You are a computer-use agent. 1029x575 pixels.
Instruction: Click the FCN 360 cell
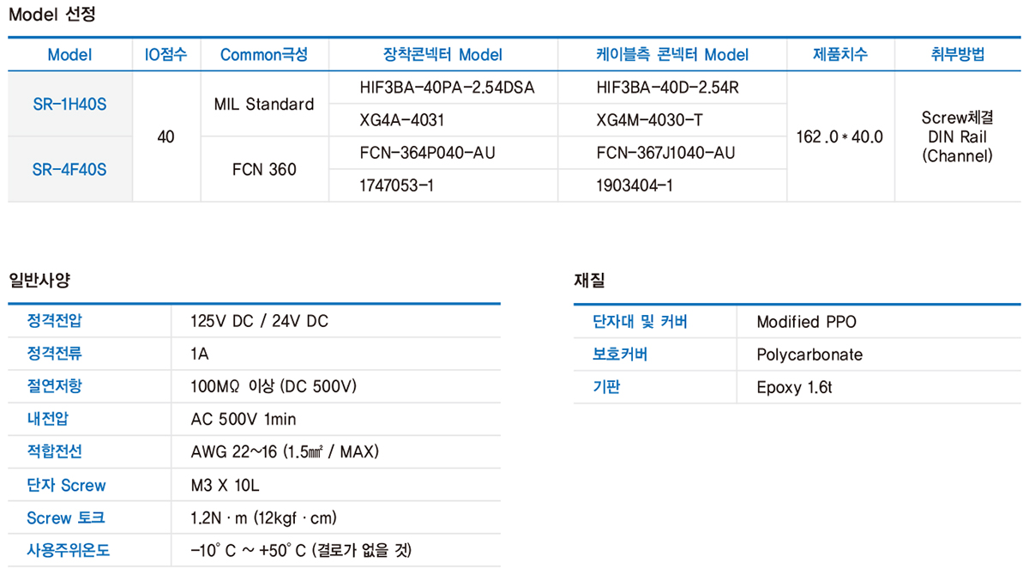(x=263, y=169)
